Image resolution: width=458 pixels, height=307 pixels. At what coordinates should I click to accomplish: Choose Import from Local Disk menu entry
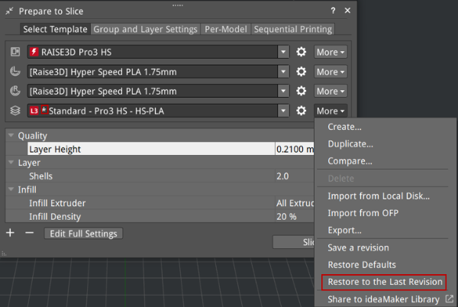[x=379, y=196]
